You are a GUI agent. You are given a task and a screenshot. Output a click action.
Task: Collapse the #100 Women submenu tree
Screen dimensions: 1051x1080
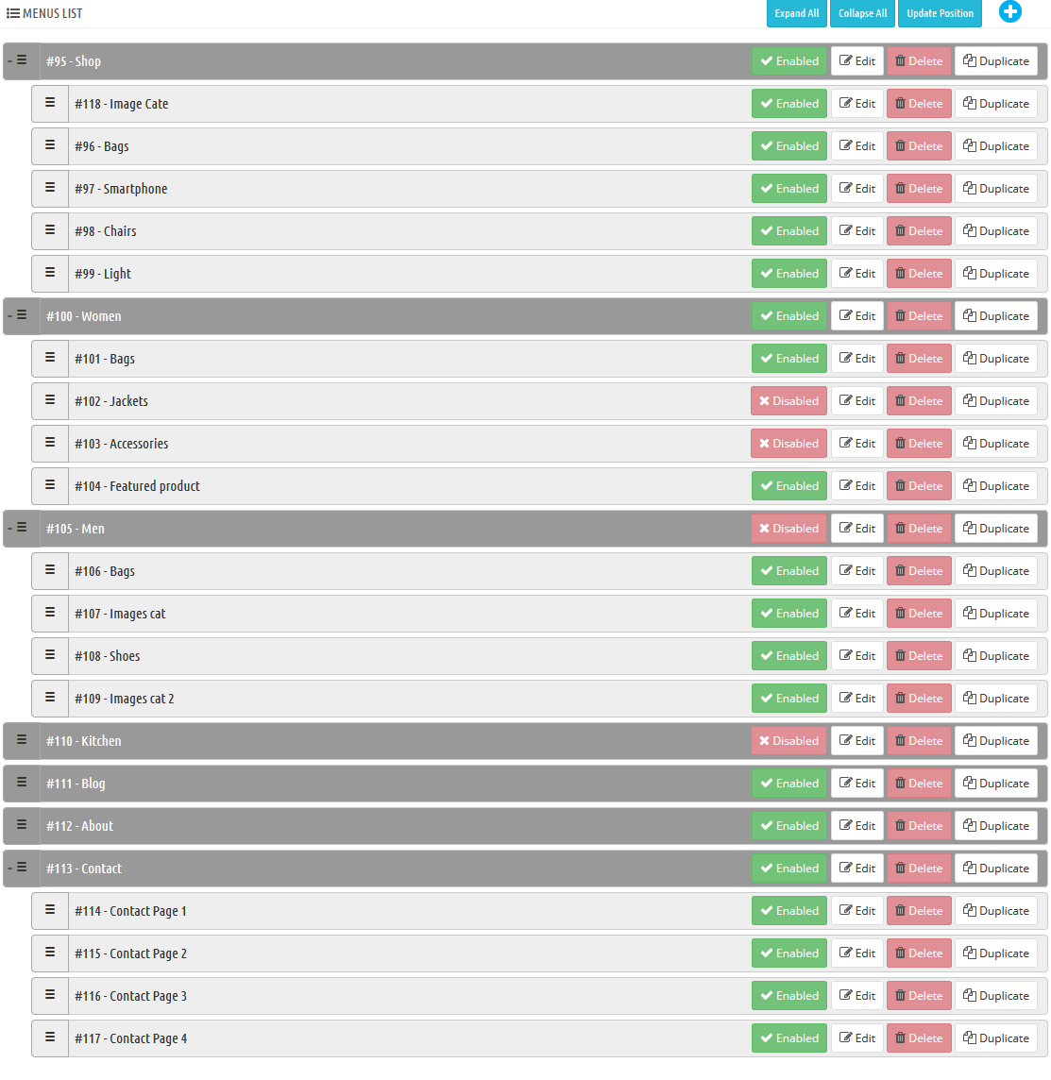tap(9, 316)
